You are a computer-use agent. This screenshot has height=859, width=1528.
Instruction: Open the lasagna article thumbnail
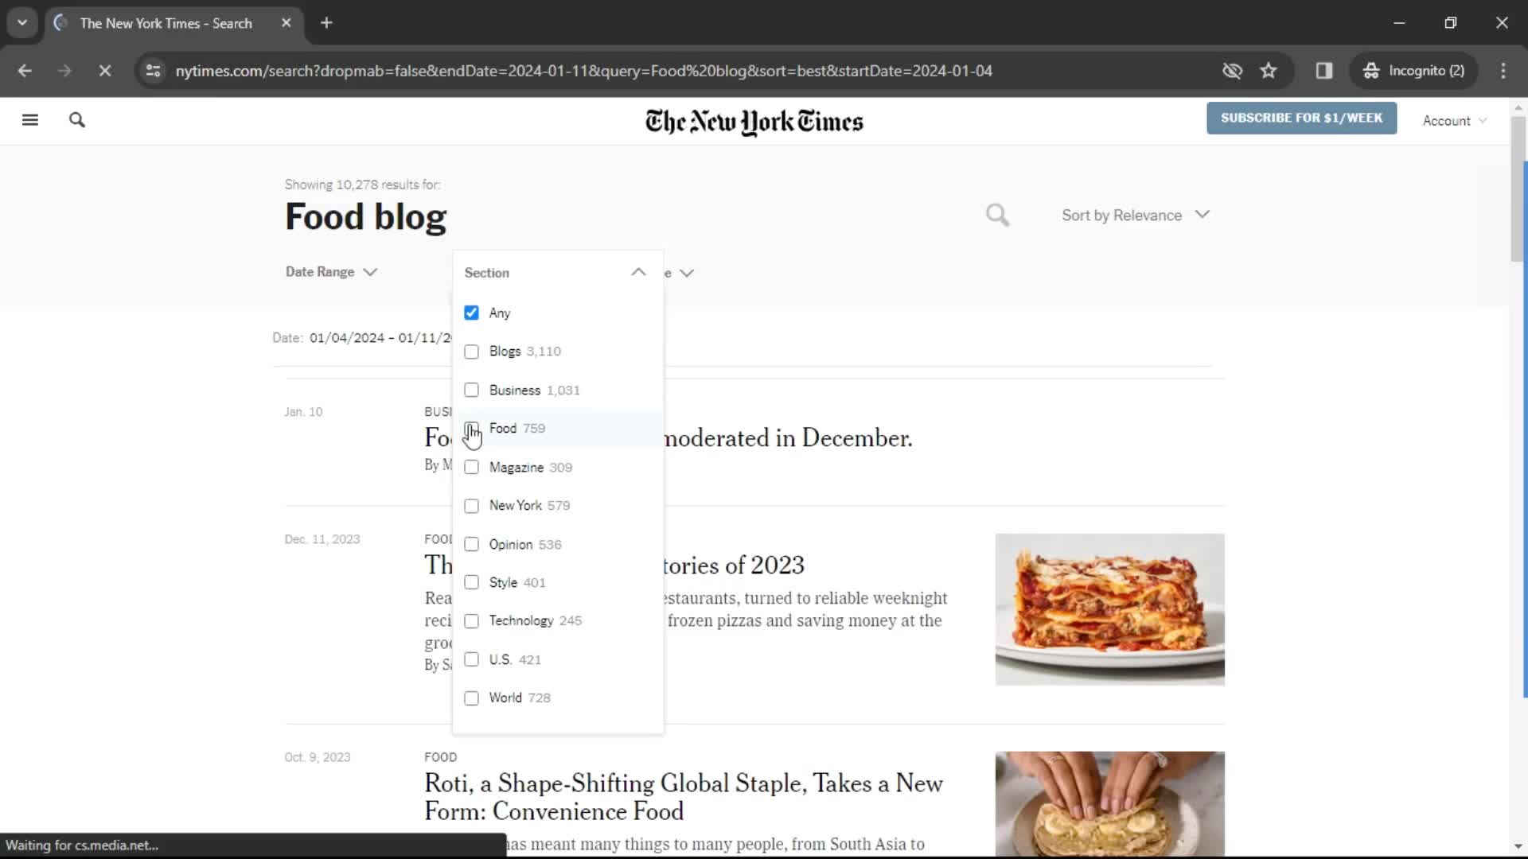(1109, 609)
